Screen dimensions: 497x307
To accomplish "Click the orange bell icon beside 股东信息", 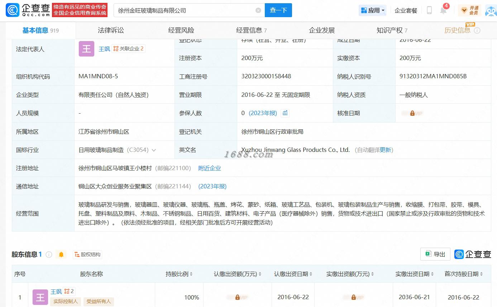I will [x=61, y=254].
